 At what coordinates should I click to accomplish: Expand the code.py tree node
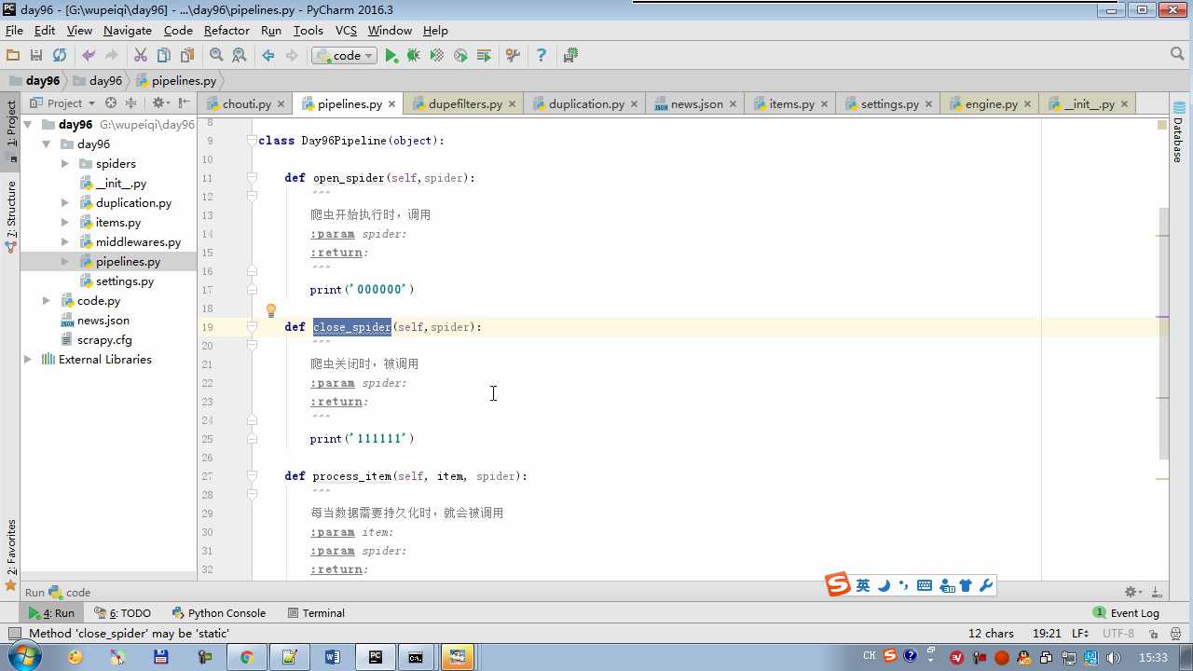(x=47, y=301)
